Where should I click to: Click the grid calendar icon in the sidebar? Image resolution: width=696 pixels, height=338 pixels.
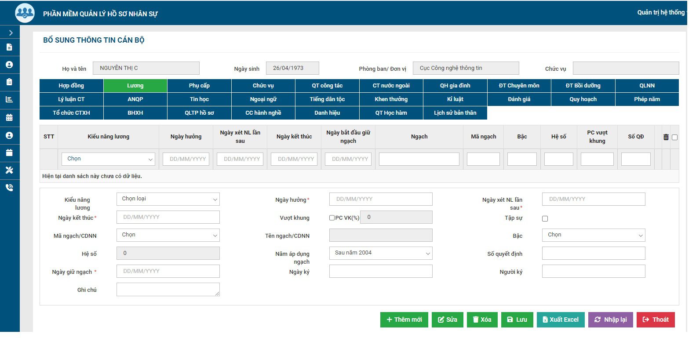coord(9,117)
